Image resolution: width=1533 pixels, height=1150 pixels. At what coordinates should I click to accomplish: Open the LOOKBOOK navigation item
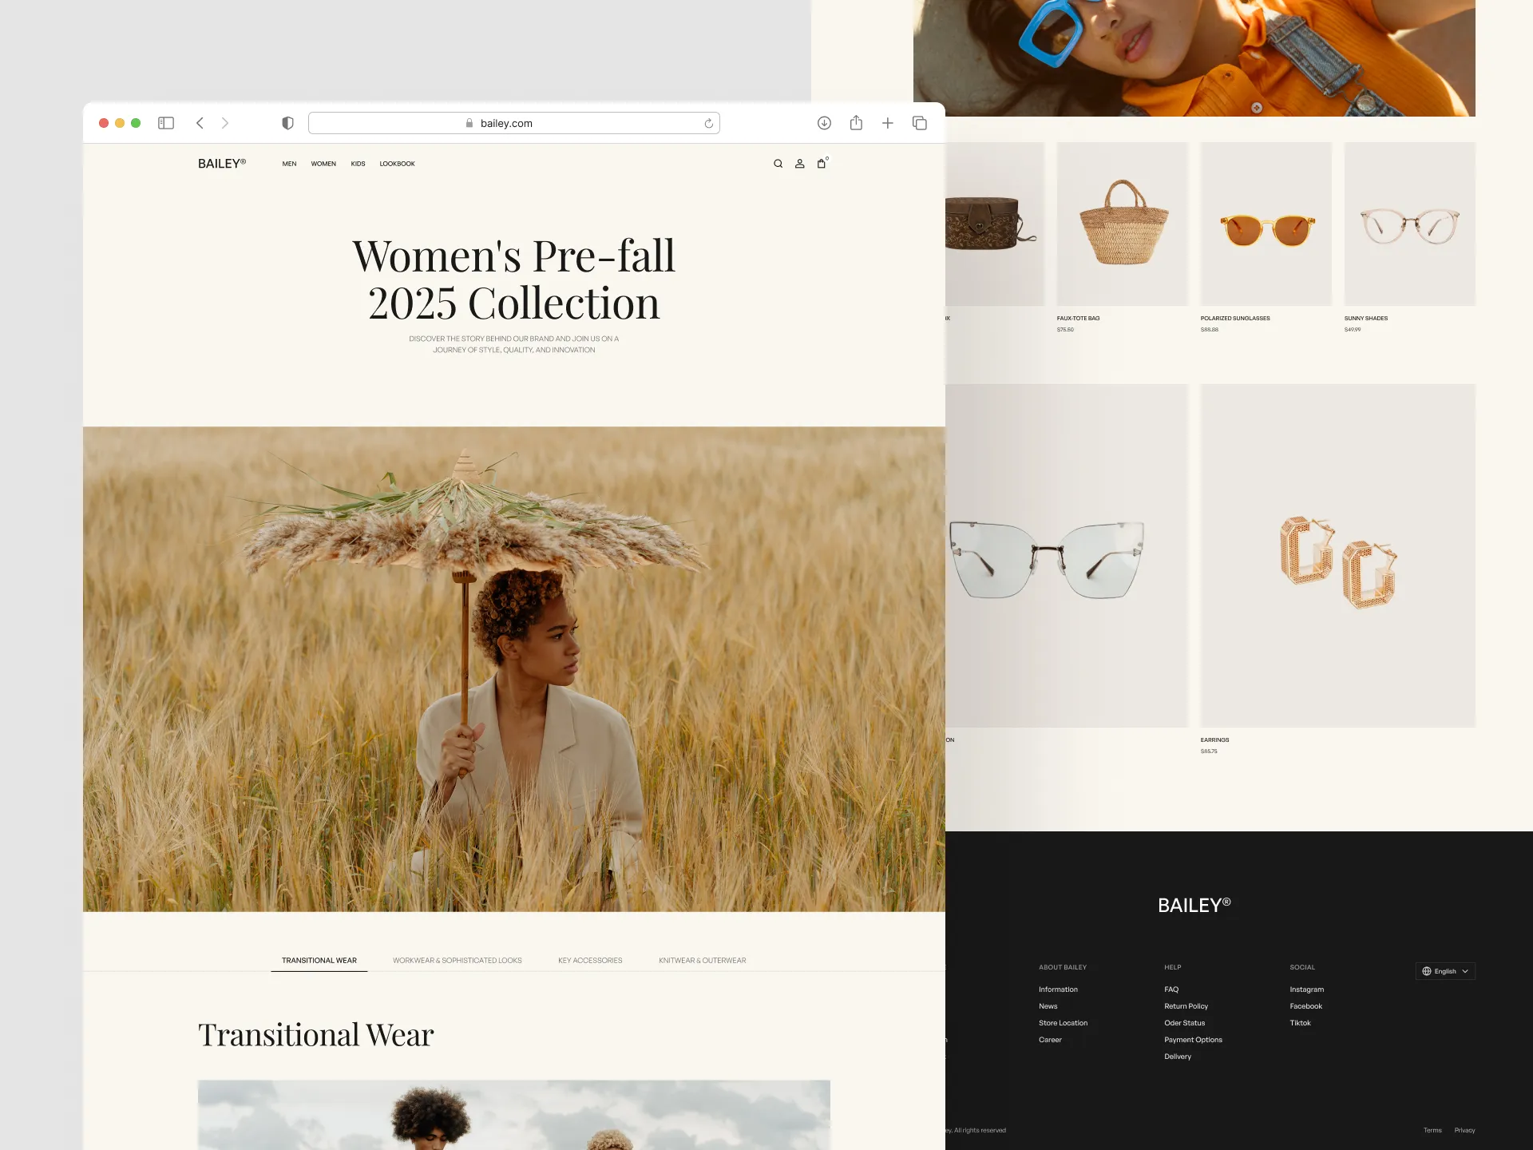click(397, 164)
